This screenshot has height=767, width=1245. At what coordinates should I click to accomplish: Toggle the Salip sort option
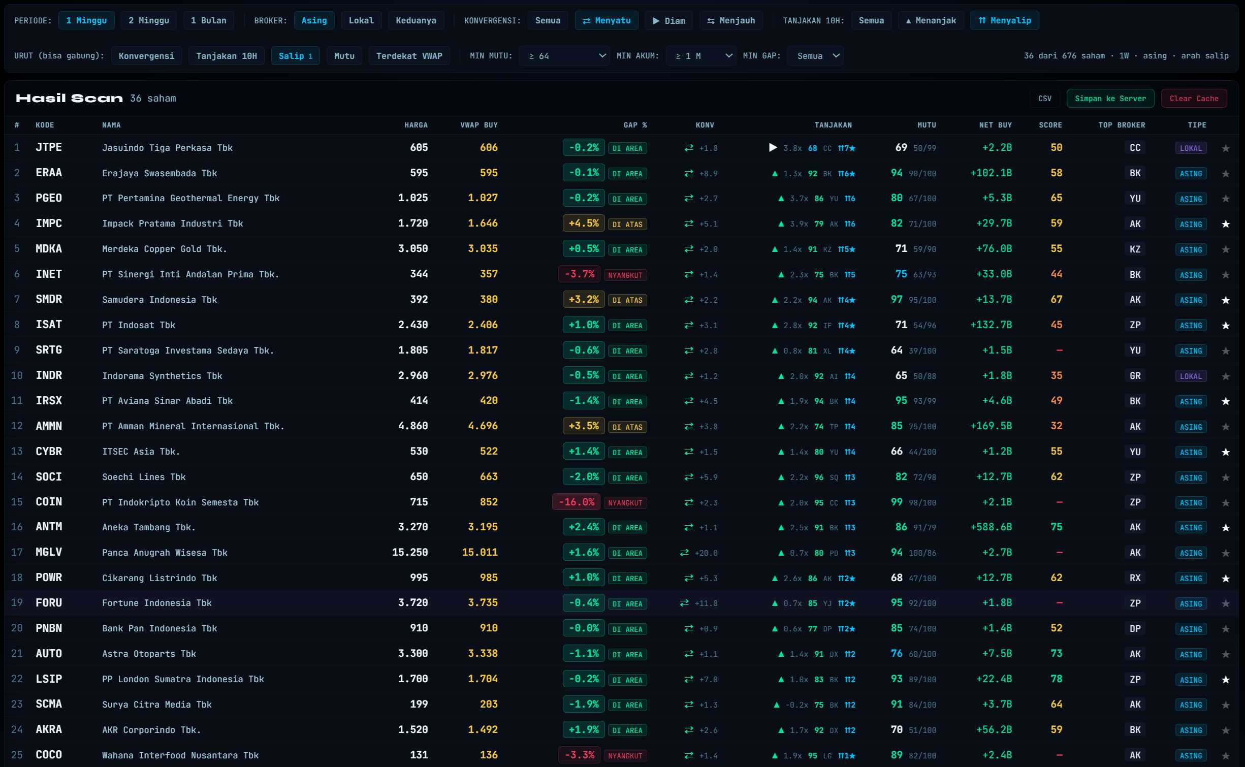[296, 56]
